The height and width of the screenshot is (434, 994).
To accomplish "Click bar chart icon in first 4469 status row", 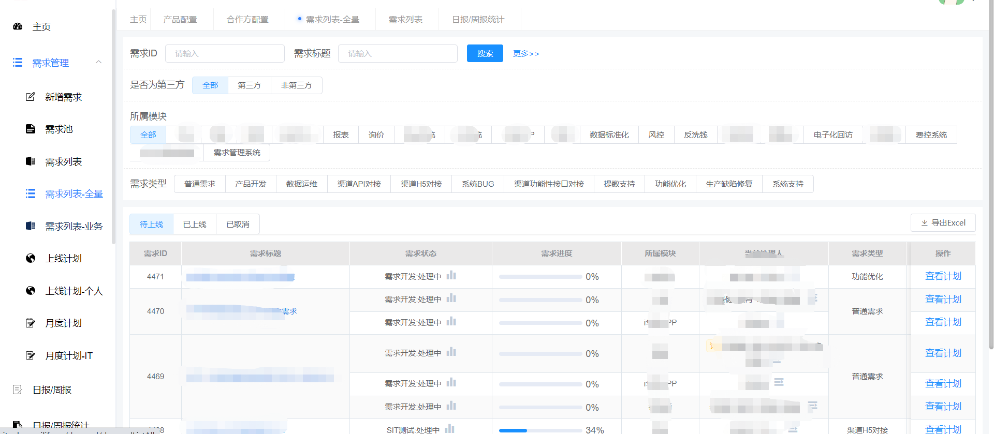I will 451,352.
